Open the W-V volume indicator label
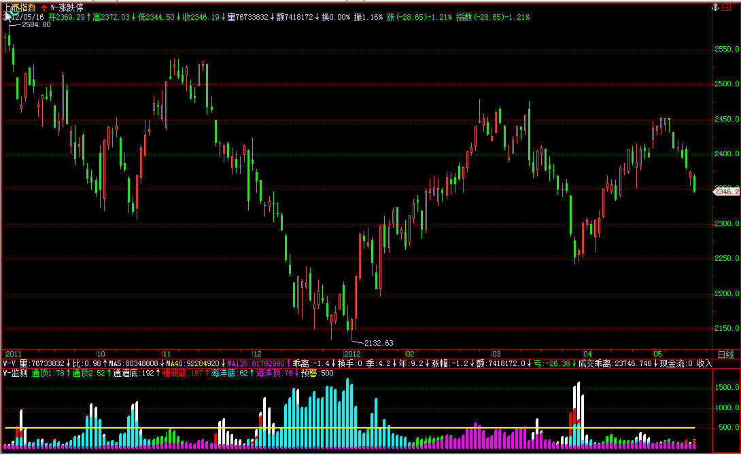Image resolution: width=741 pixels, height=455 pixels. tap(10, 363)
